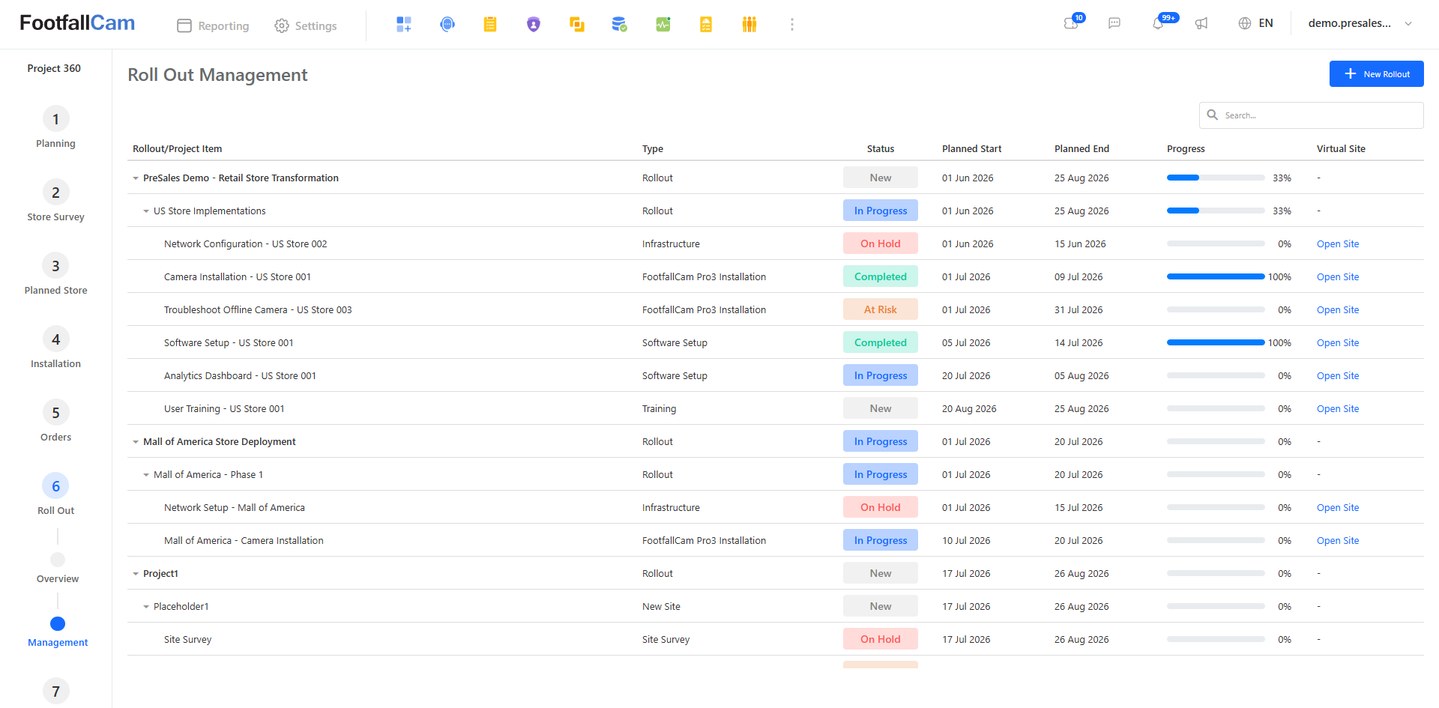This screenshot has height=708, width=1439.
Task: Open the notifications bell
Action: [1159, 23]
